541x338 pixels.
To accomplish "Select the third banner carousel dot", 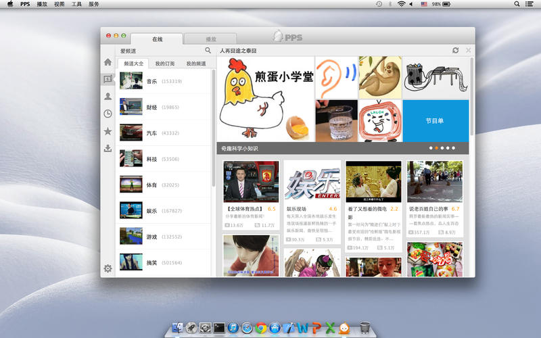I will (x=442, y=148).
